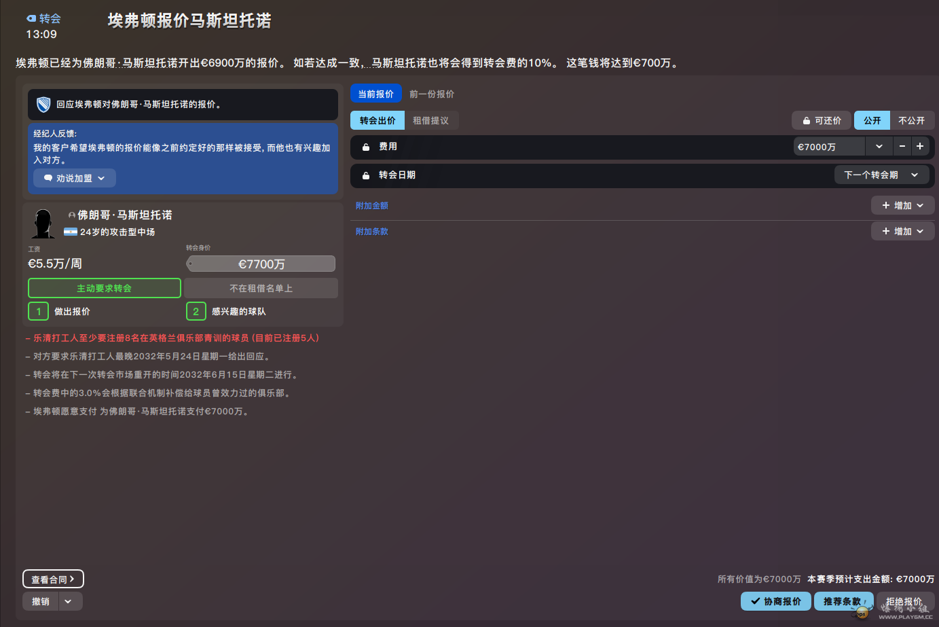Increase the fee with the plus button
Image resolution: width=939 pixels, height=627 pixels.
[920, 146]
